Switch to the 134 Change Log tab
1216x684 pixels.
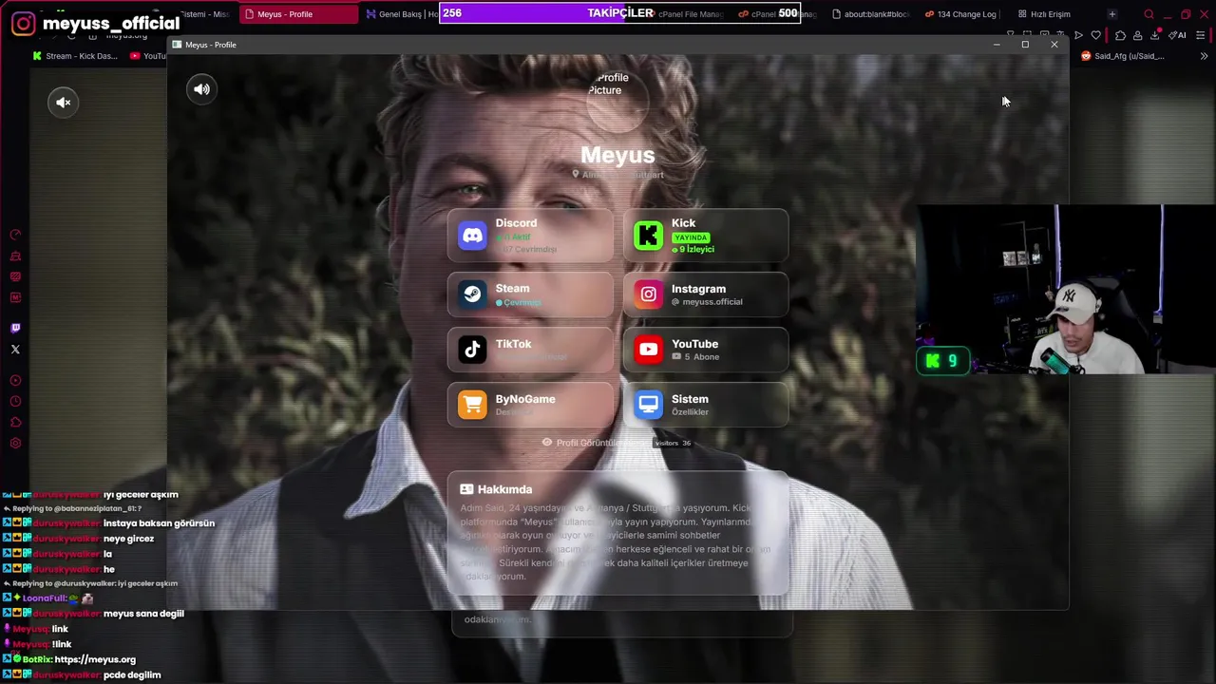point(960,14)
